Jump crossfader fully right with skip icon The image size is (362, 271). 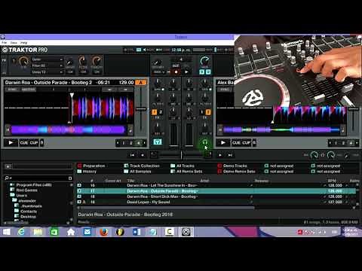coord(230,155)
